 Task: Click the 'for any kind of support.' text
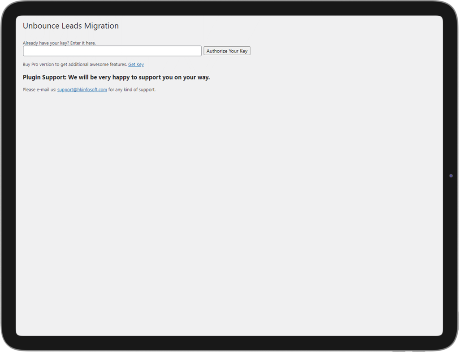pyautogui.click(x=132, y=90)
